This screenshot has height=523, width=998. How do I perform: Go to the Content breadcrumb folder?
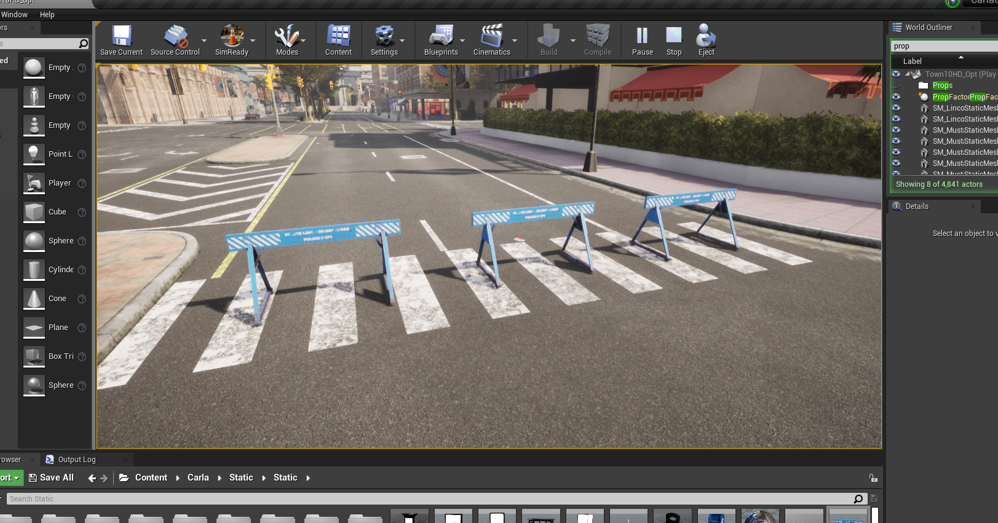[x=151, y=478]
